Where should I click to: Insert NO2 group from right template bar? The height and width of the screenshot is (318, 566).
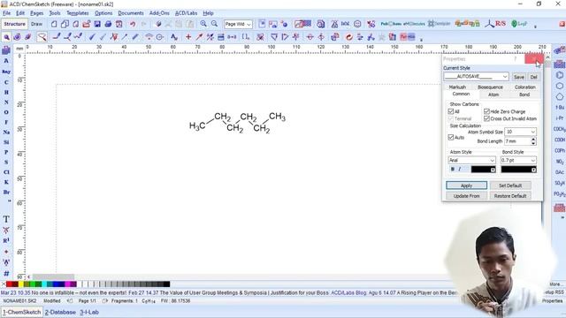pos(560,162)
